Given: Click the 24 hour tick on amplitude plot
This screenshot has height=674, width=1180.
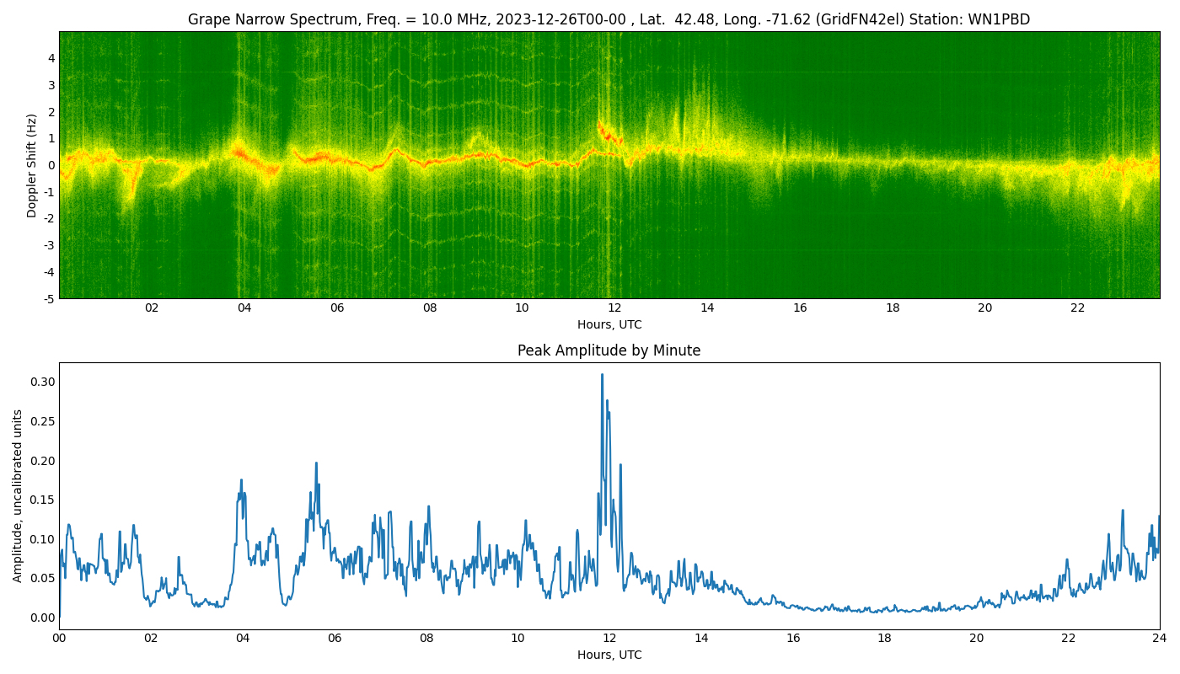Looking at the screenshot, I should point(1160,638).
